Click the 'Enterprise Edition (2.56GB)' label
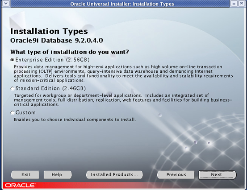This screenshot has height=190, width=247. pos(52,60)
